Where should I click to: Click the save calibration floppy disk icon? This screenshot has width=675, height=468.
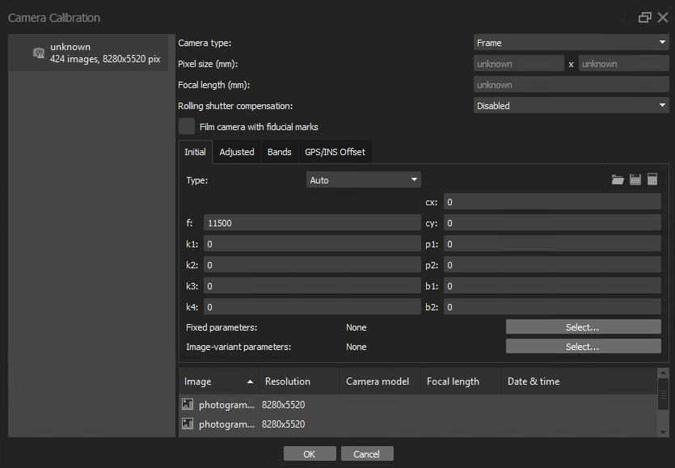(635, 180)
